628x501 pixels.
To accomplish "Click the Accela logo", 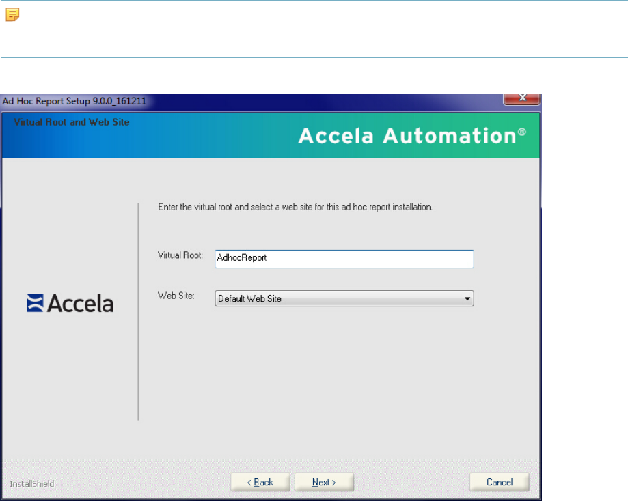I will point(70,303).
